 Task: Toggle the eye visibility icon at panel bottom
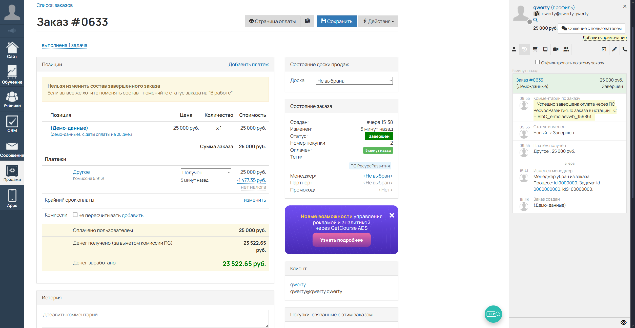pos(623,322)
